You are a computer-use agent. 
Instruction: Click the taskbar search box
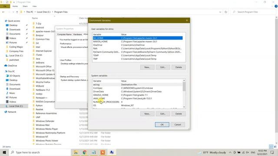pyautogui.click(x=40, y=152)
